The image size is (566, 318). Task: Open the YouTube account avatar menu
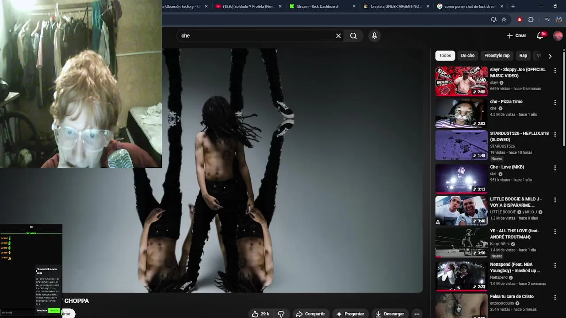pyautogui.click(x=558, y=36)
